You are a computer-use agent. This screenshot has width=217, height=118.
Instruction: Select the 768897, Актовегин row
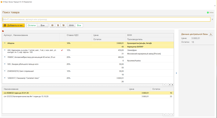(88, 59)
